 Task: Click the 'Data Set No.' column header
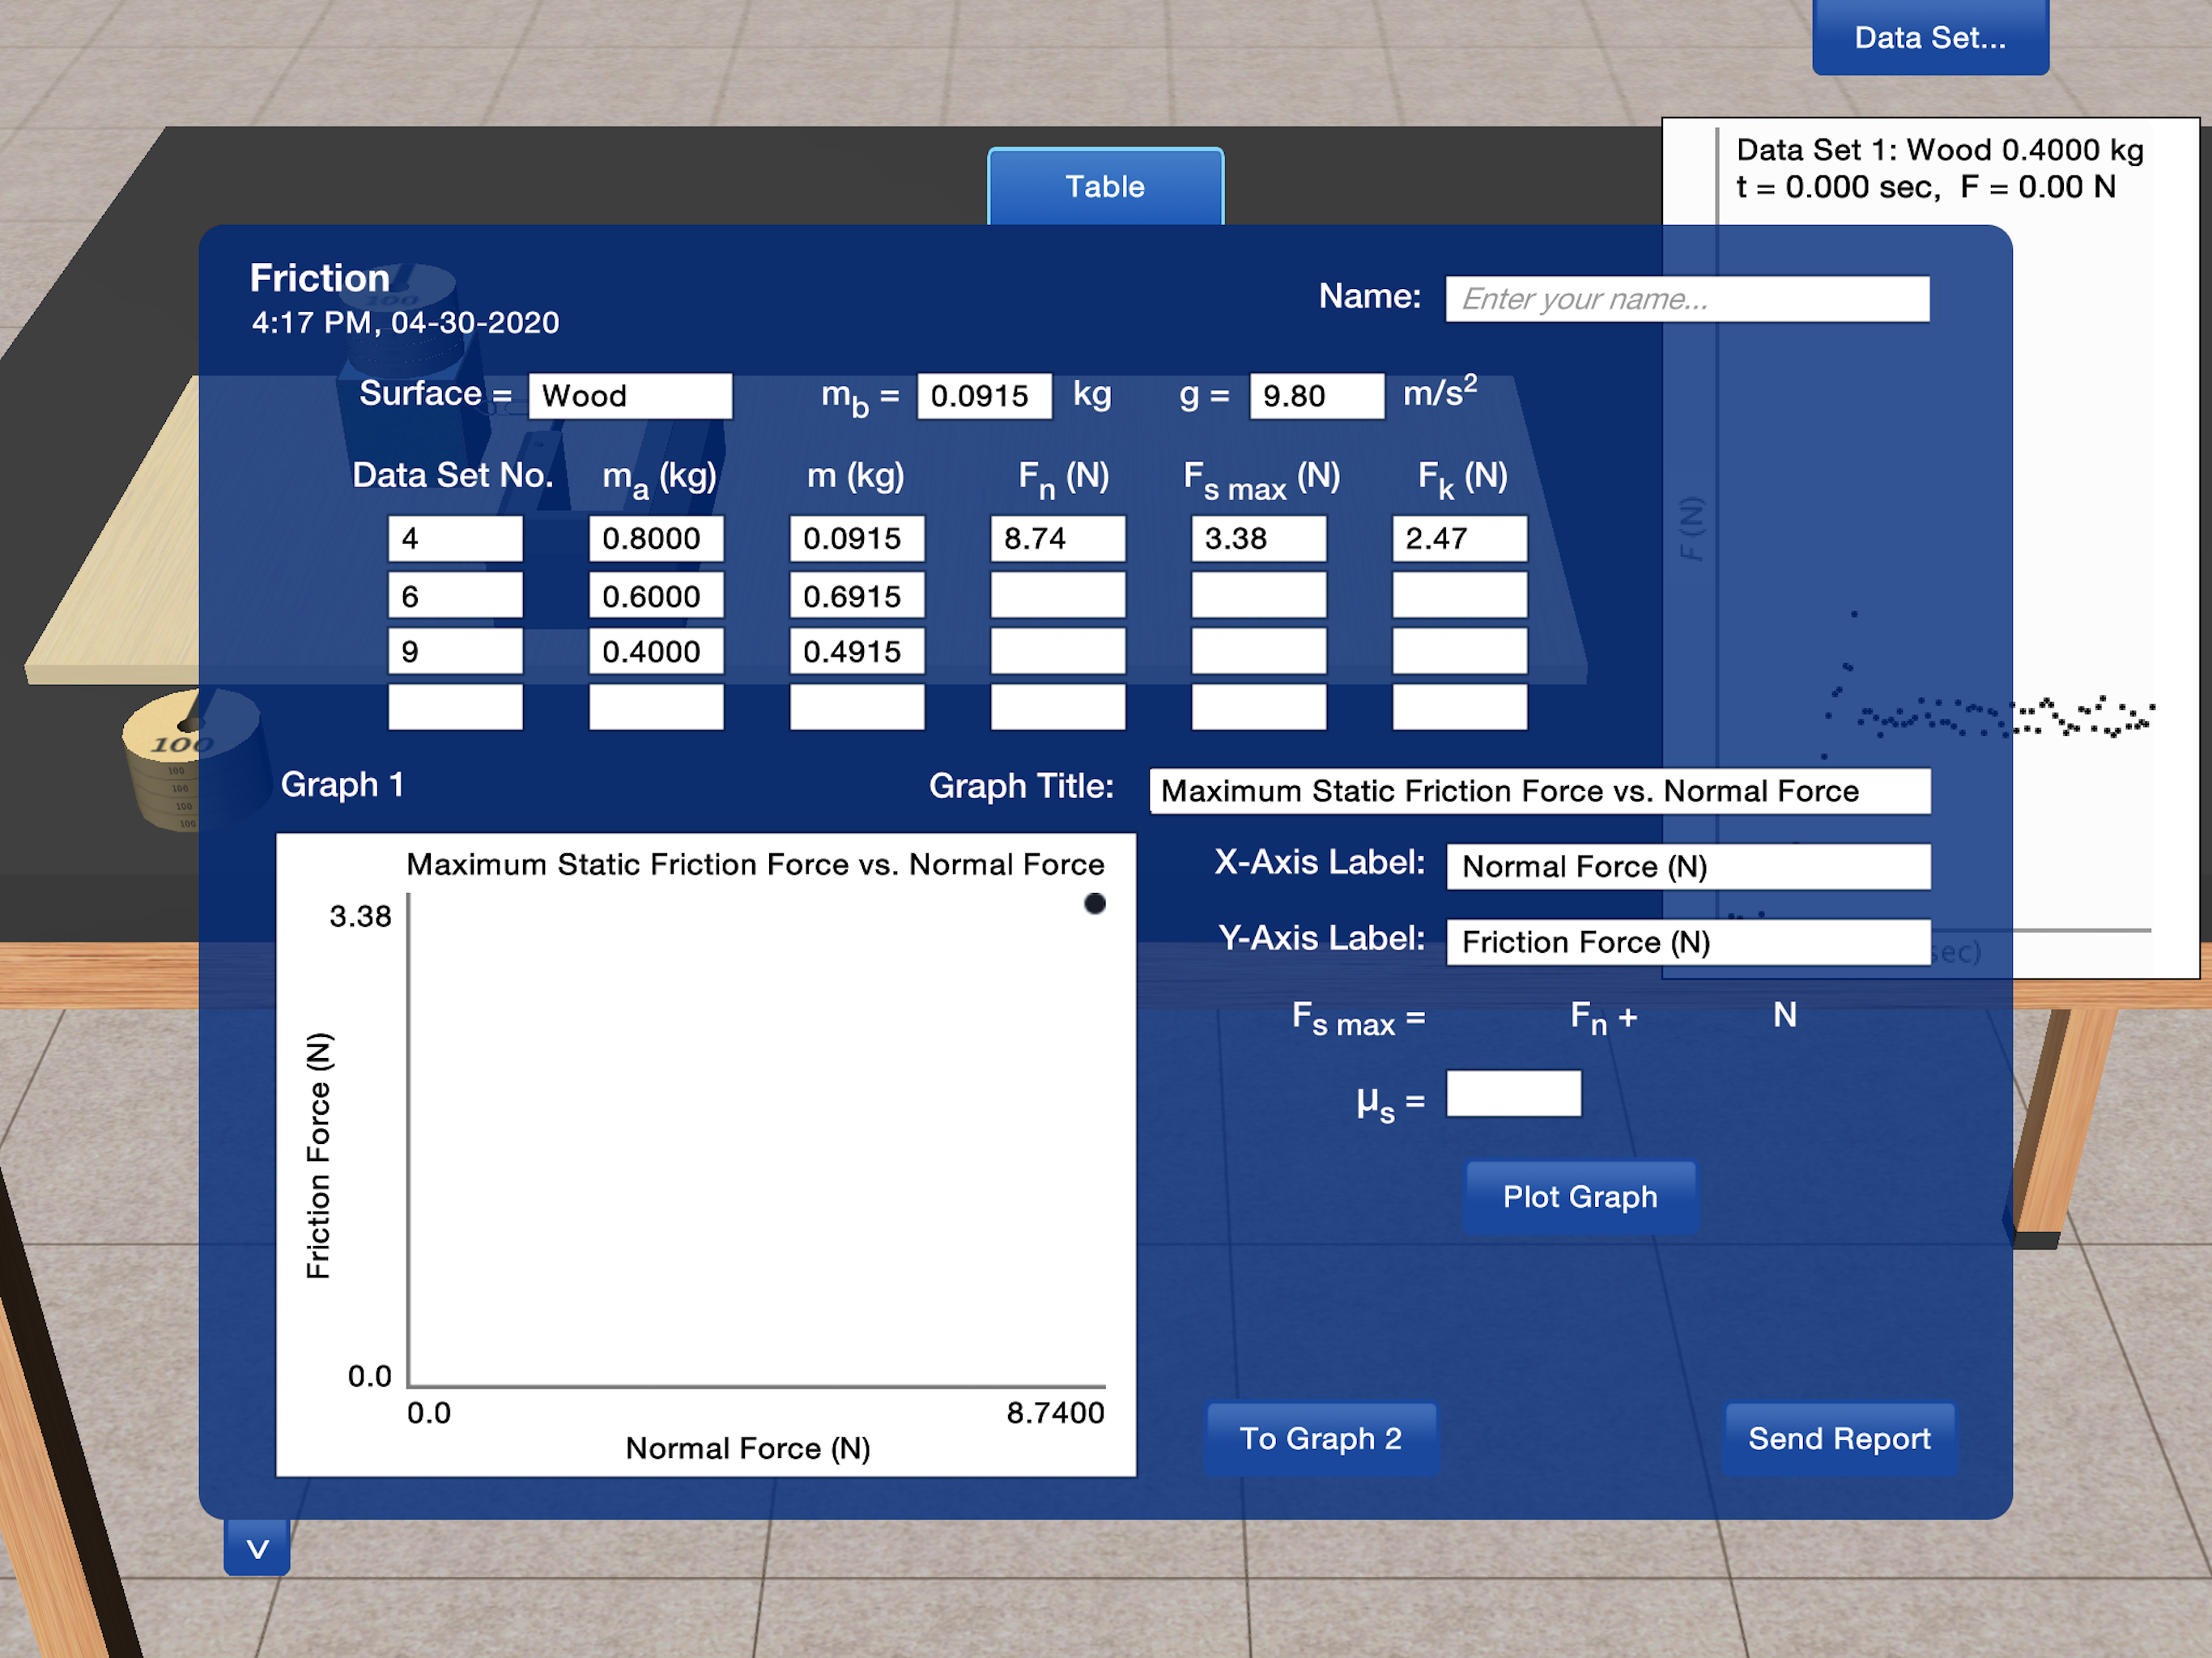(x=452, y=475)
